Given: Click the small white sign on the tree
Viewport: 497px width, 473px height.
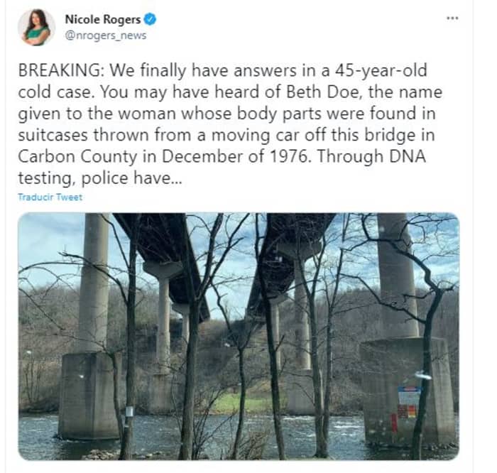Looking at the screenshot, I should click(129, 411).
